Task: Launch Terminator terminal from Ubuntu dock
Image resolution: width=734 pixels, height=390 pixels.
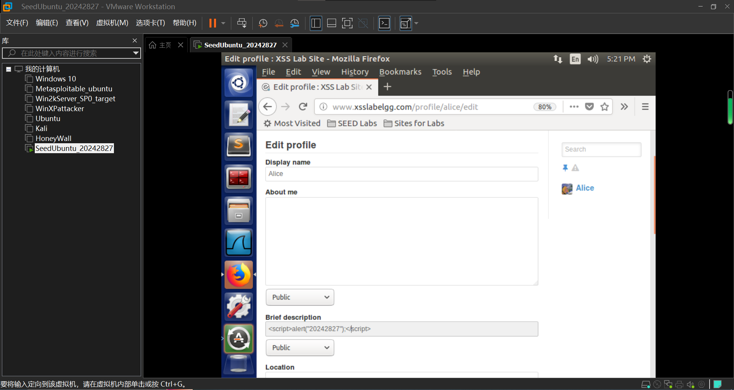Action: [x=239, y=178]
